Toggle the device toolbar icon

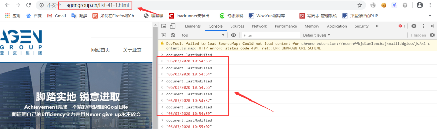tap(172, 26)
